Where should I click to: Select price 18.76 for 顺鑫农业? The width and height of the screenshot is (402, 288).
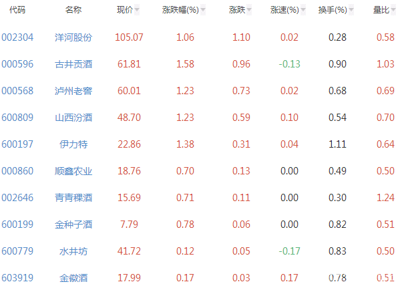coord(129,171)
